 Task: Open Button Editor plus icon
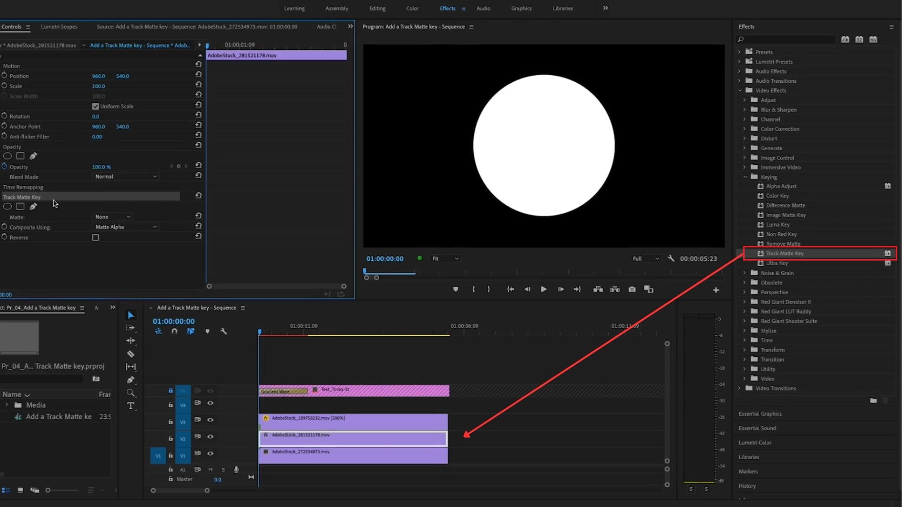pyautogui.click(x=716, y=290)
